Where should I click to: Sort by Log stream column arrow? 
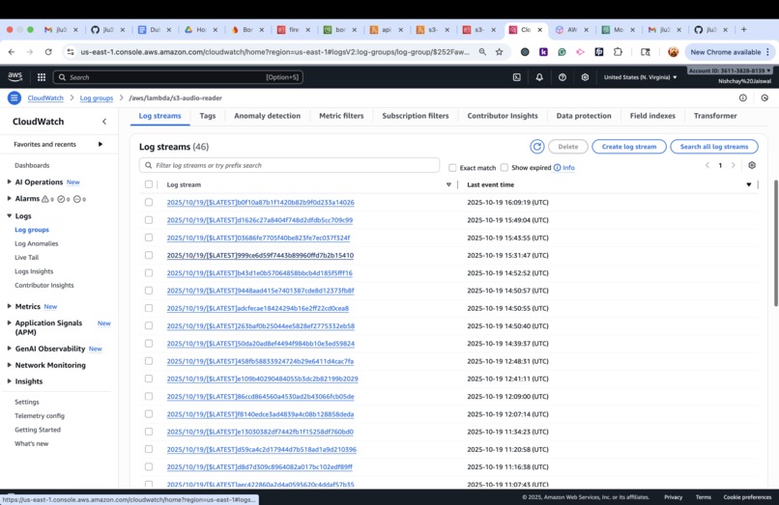[x=448, y=184]
